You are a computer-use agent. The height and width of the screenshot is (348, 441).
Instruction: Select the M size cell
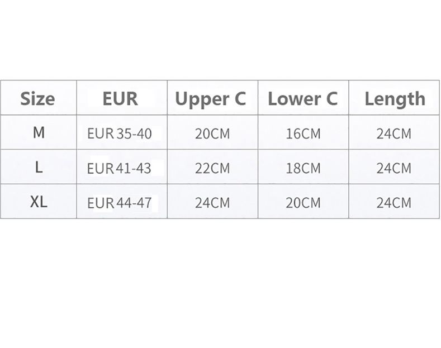click(39, 133)
